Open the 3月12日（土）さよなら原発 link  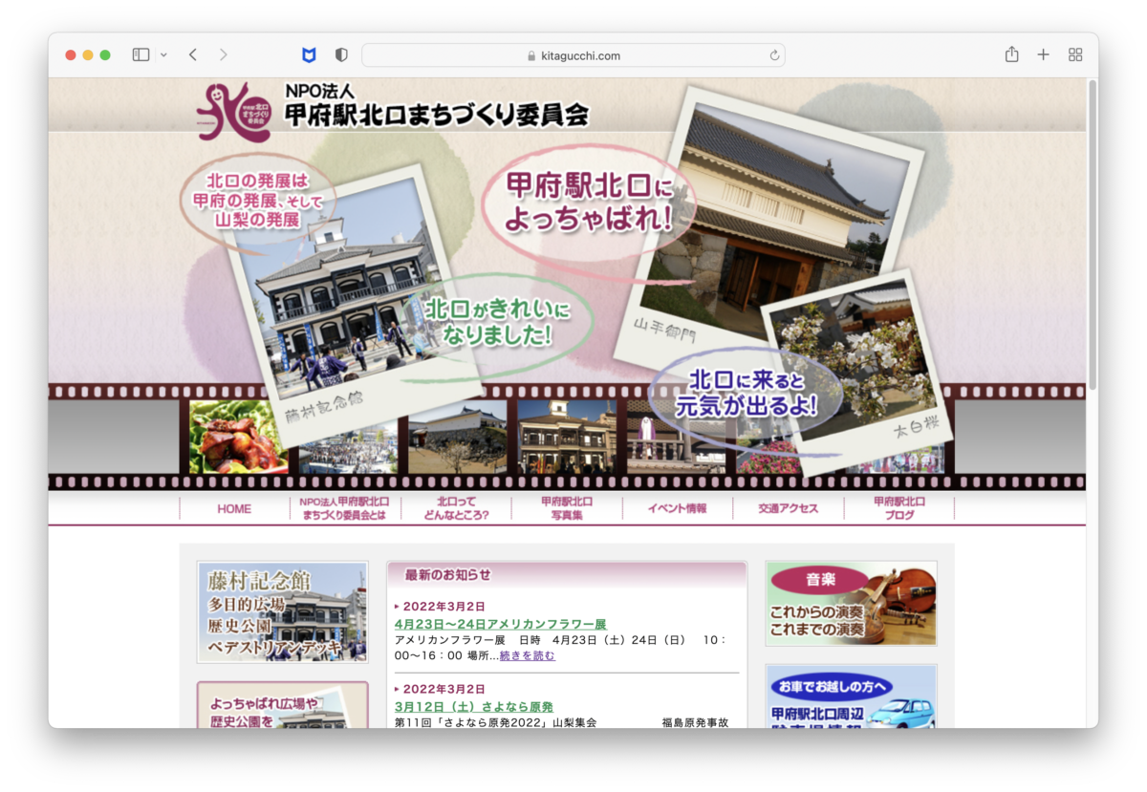(473, 707)
